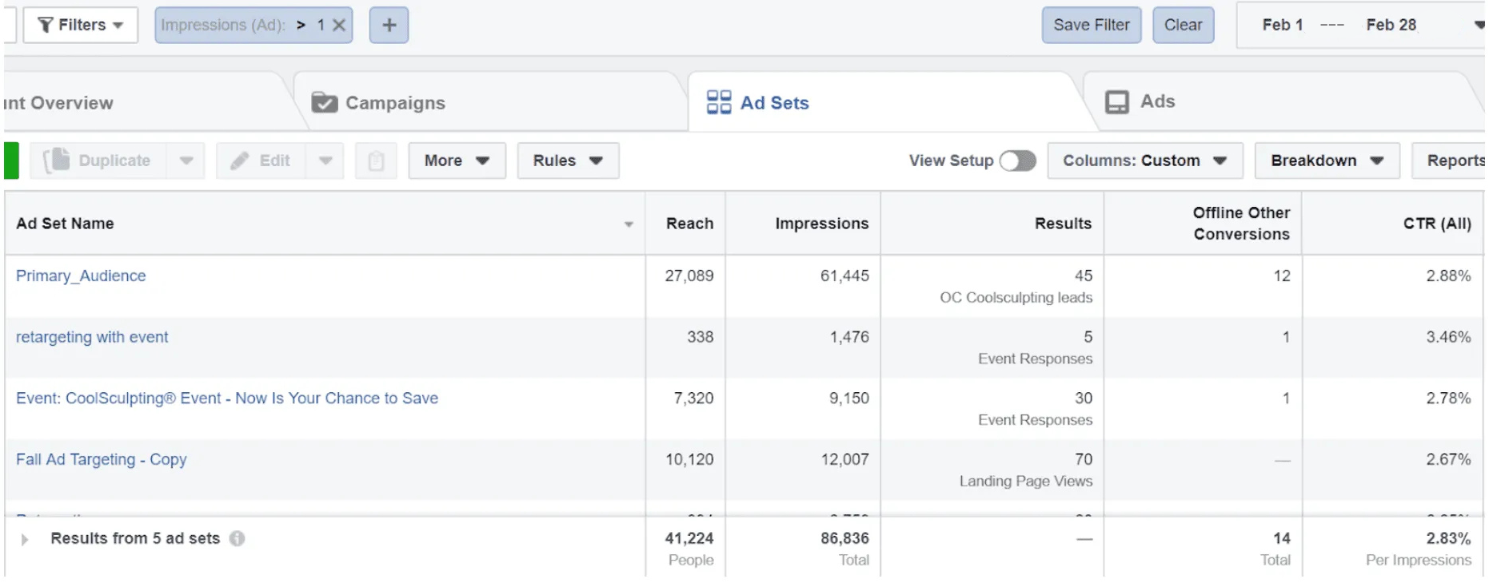Toggle the View Setup switch
1489x583 pixels.
coord(1017,161)
